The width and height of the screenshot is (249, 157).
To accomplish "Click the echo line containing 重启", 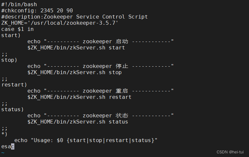I will [x=100, y=91].
